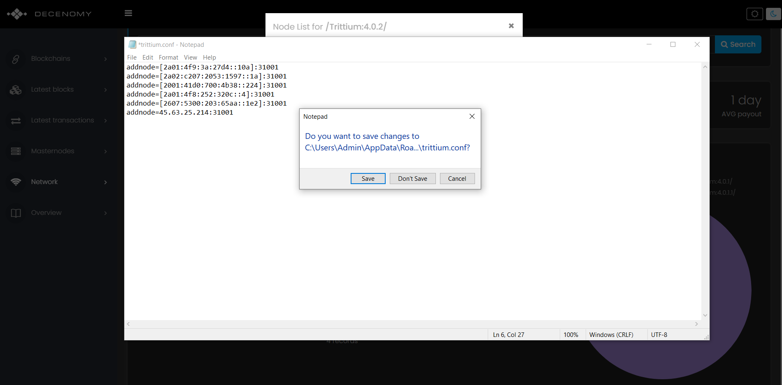
Task: Click the Latest transactions arrows icon
Action: tap(16, 121)
